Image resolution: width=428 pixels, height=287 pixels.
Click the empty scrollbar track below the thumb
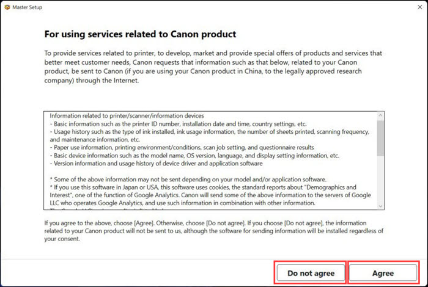[x=380, y=180]
